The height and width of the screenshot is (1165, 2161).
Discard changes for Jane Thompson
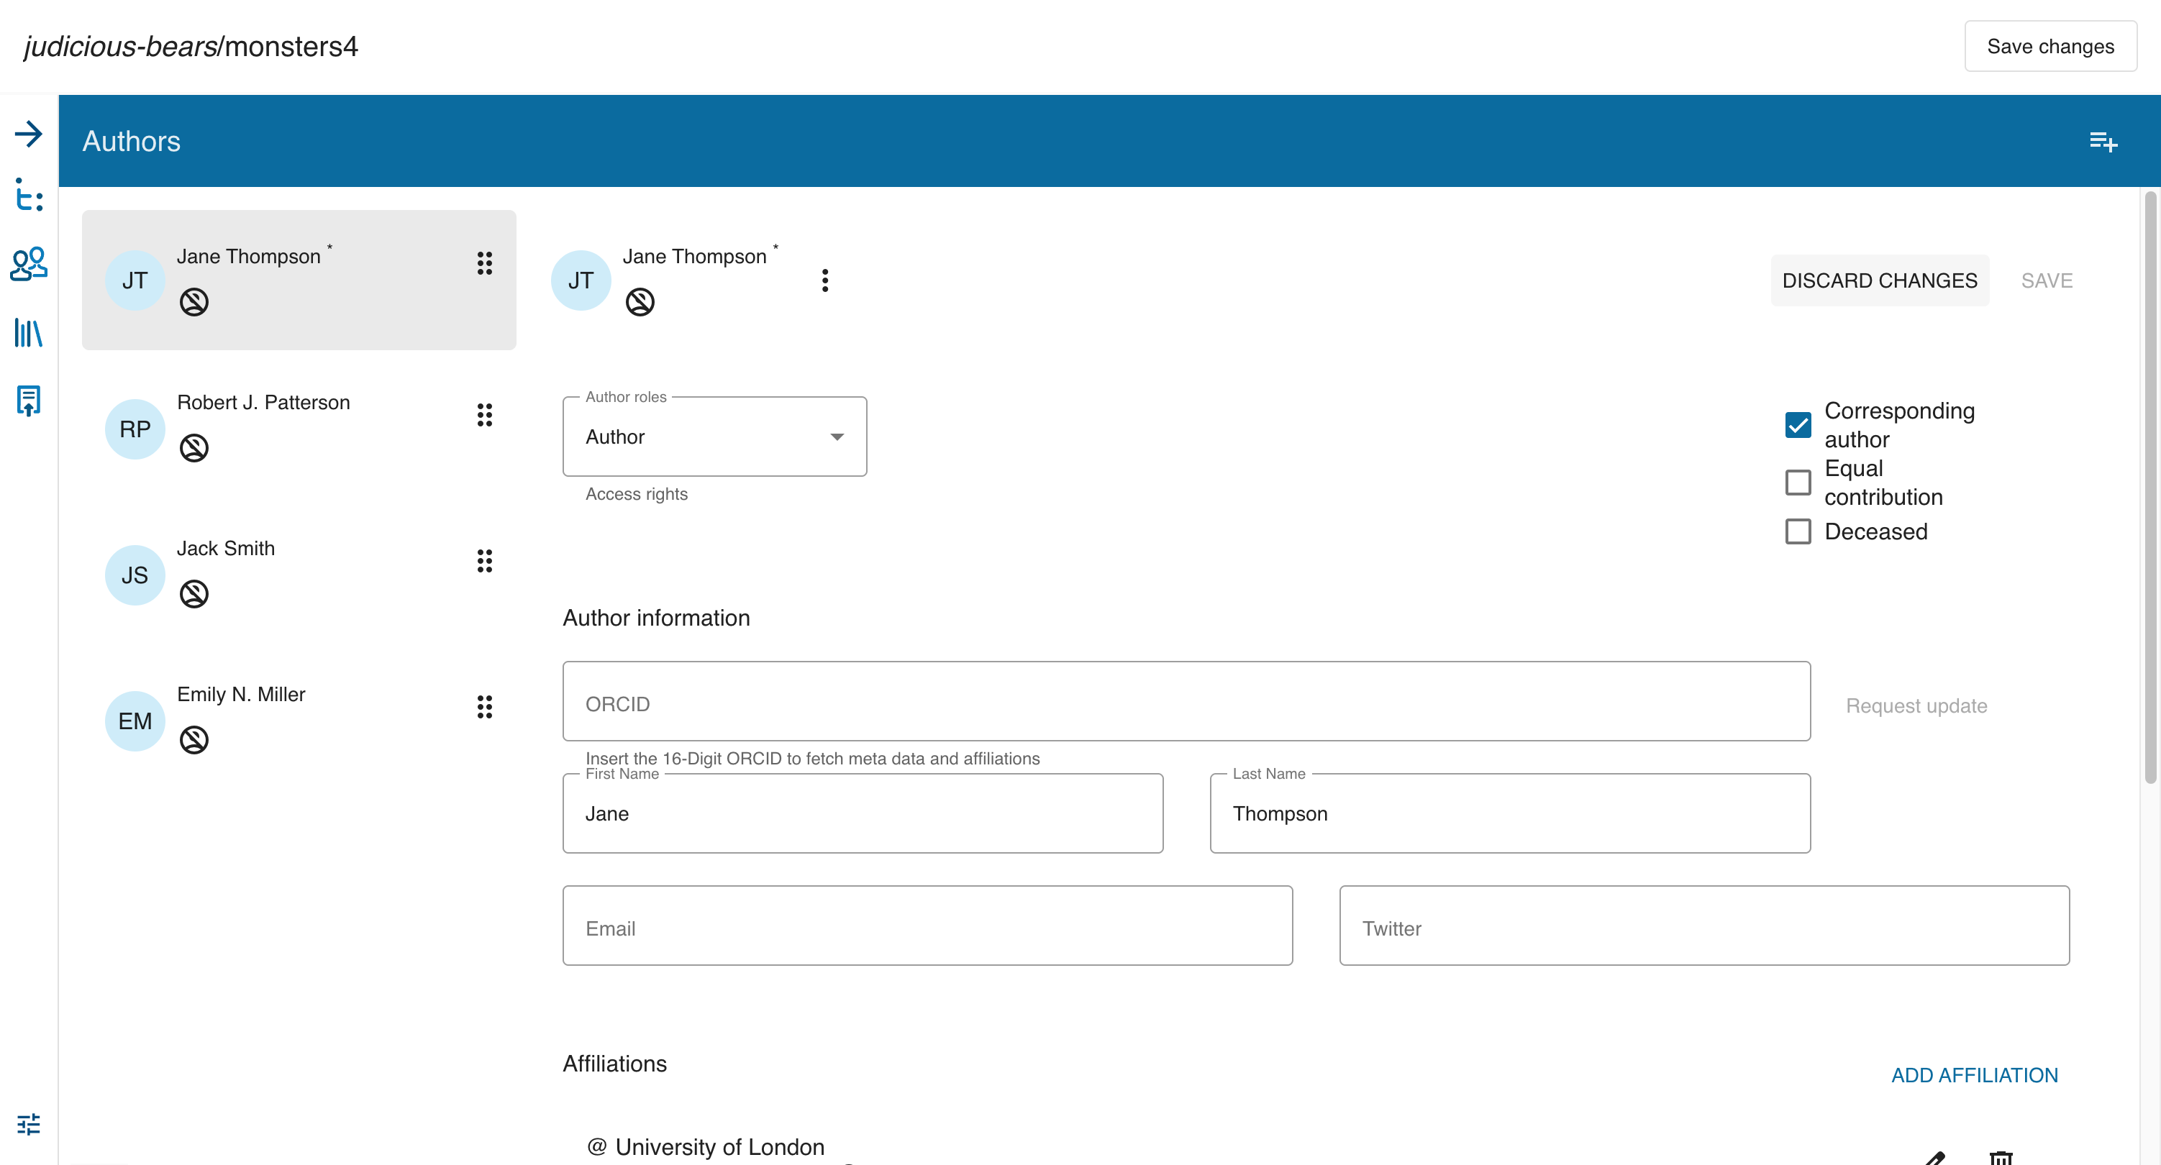(1879, 280)
